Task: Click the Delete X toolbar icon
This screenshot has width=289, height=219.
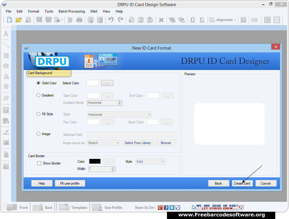Action: [x=161, y=20]
